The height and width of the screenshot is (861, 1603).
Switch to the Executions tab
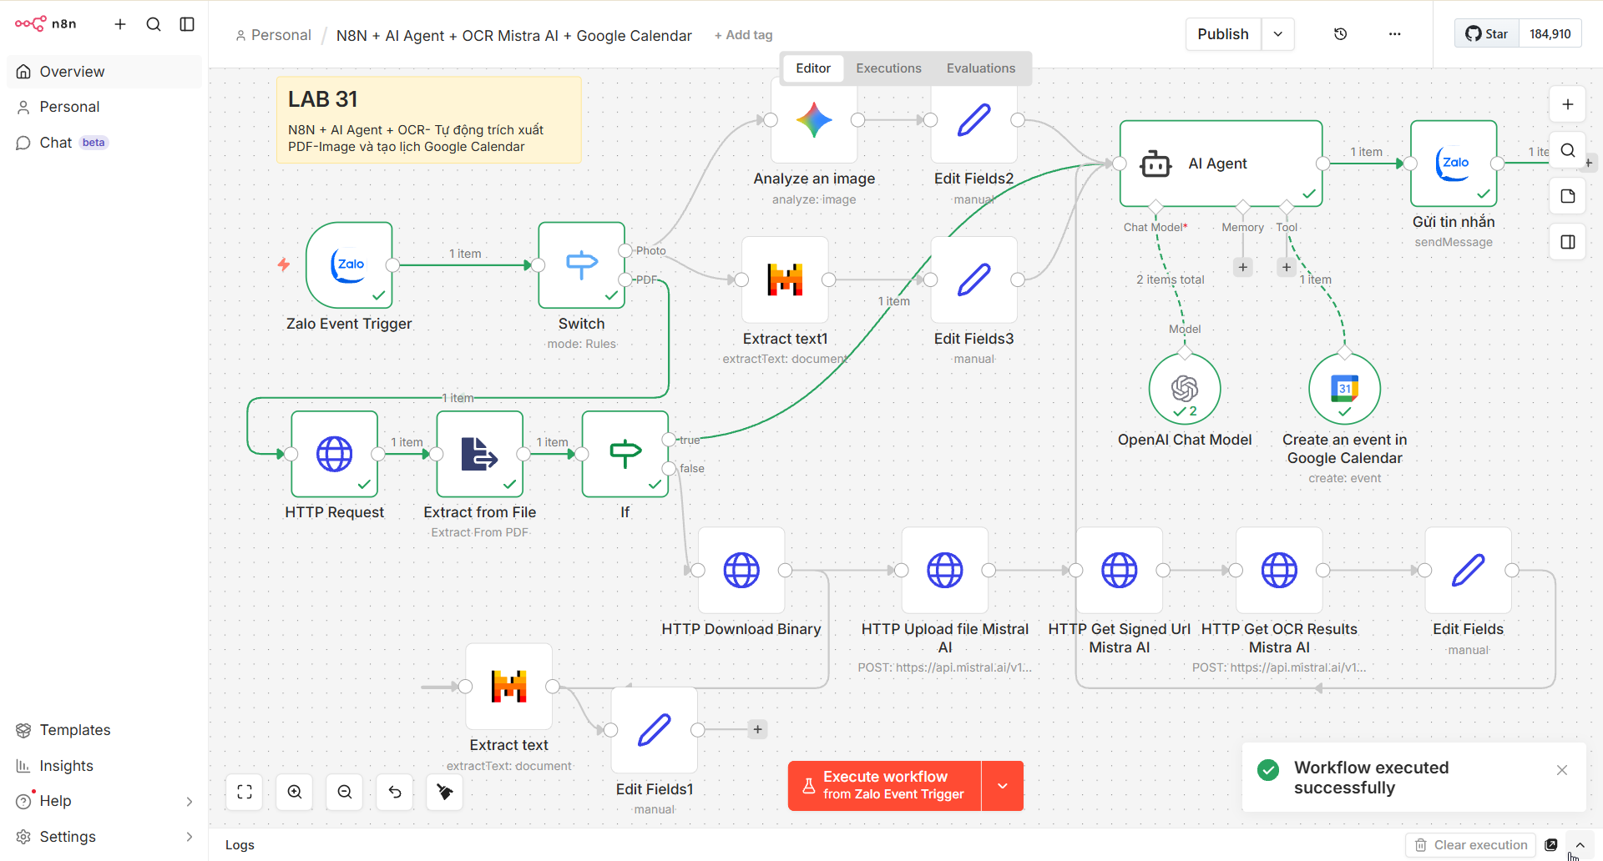point(888,68)
